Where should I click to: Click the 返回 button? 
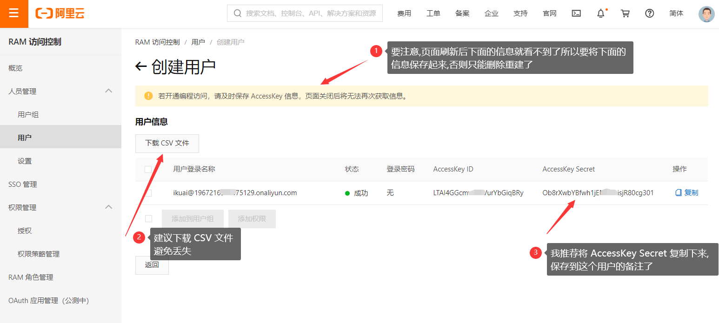152,265
